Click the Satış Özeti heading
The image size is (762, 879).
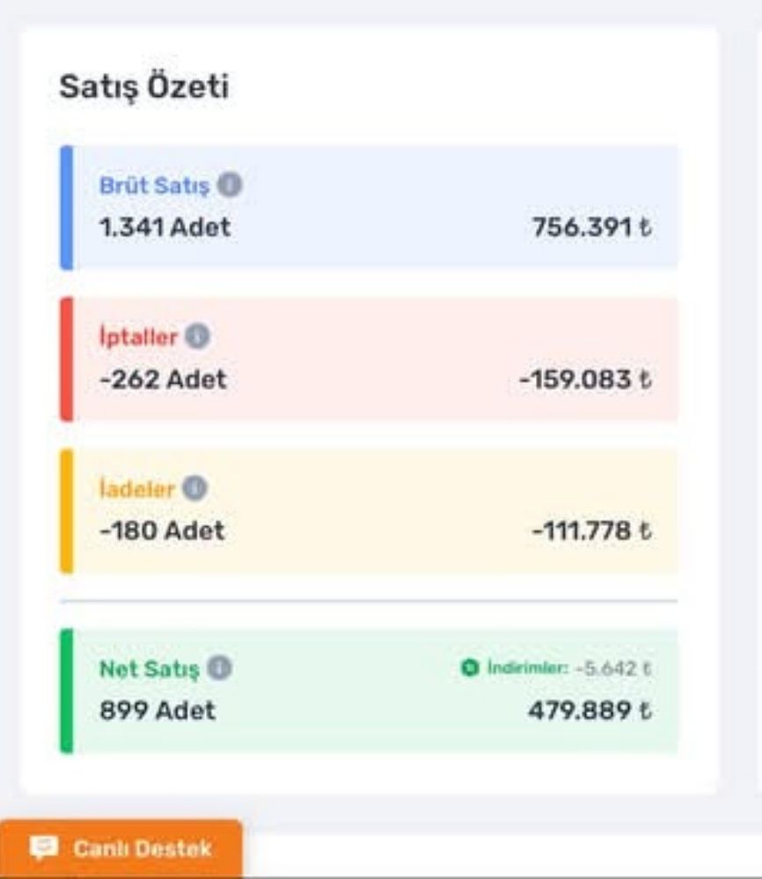click(x=143, y=88)
